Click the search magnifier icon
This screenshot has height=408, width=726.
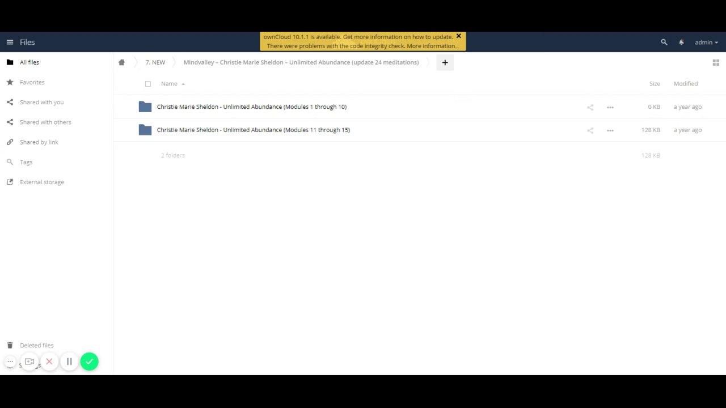click(664, 42)
